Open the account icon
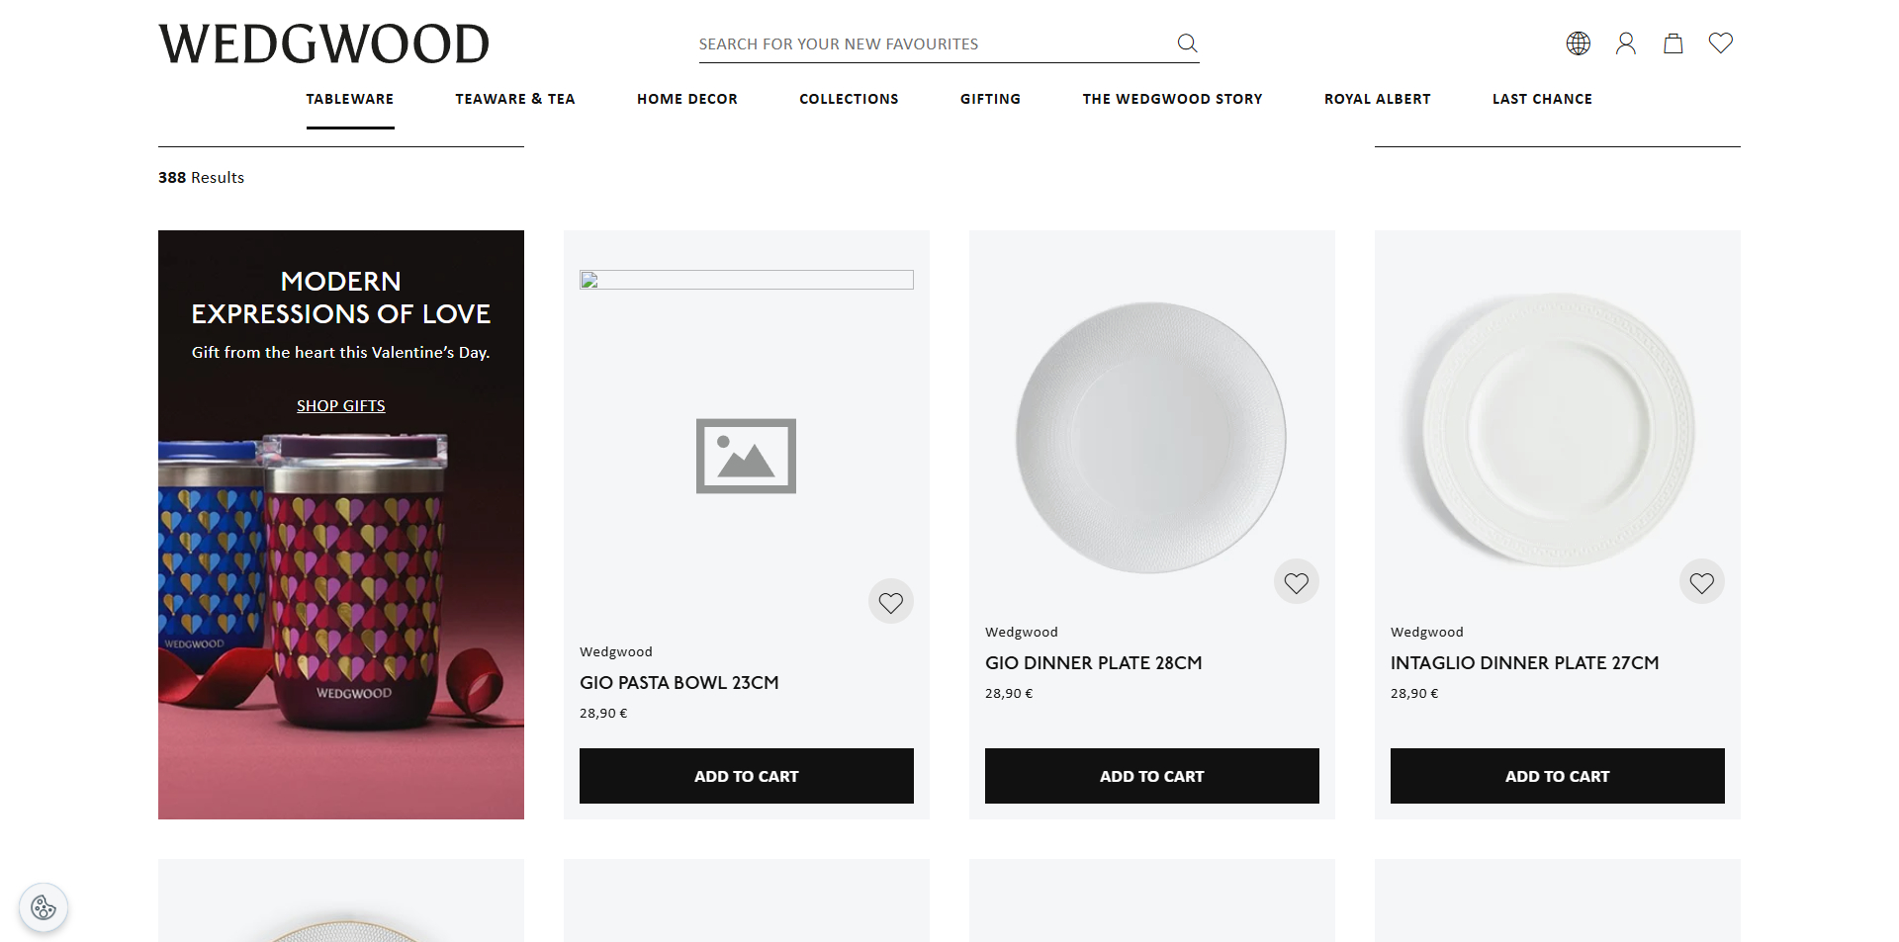 1625,43
